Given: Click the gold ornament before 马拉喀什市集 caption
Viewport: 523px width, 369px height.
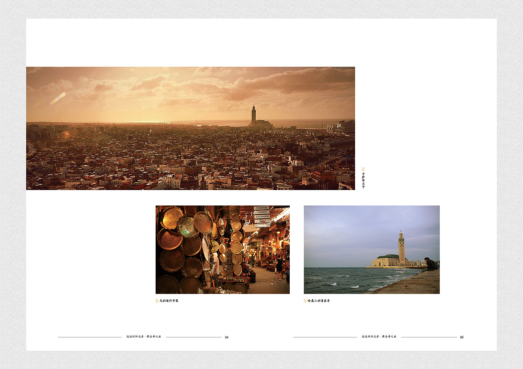Looking at the screenshot, I should pos(156,301).
